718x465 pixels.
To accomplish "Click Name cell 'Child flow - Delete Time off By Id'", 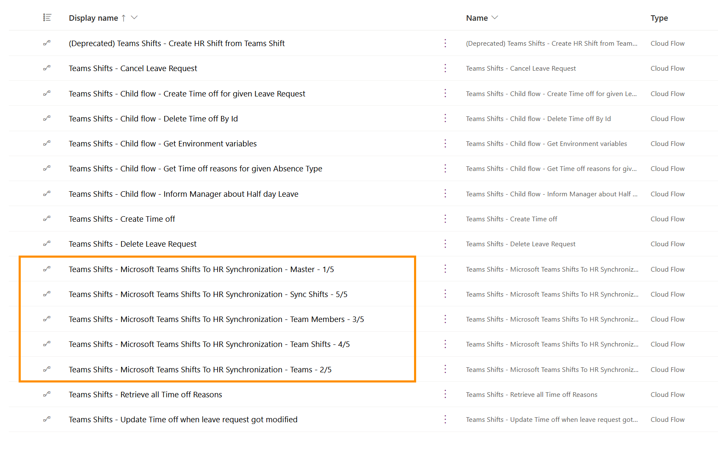I will pos(538,118).
